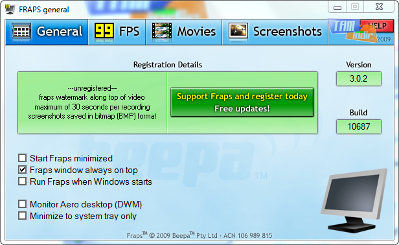The image size is (399, 245).
Task: Click the yellow 99 FPS counter icon
Action: [104, 32]
